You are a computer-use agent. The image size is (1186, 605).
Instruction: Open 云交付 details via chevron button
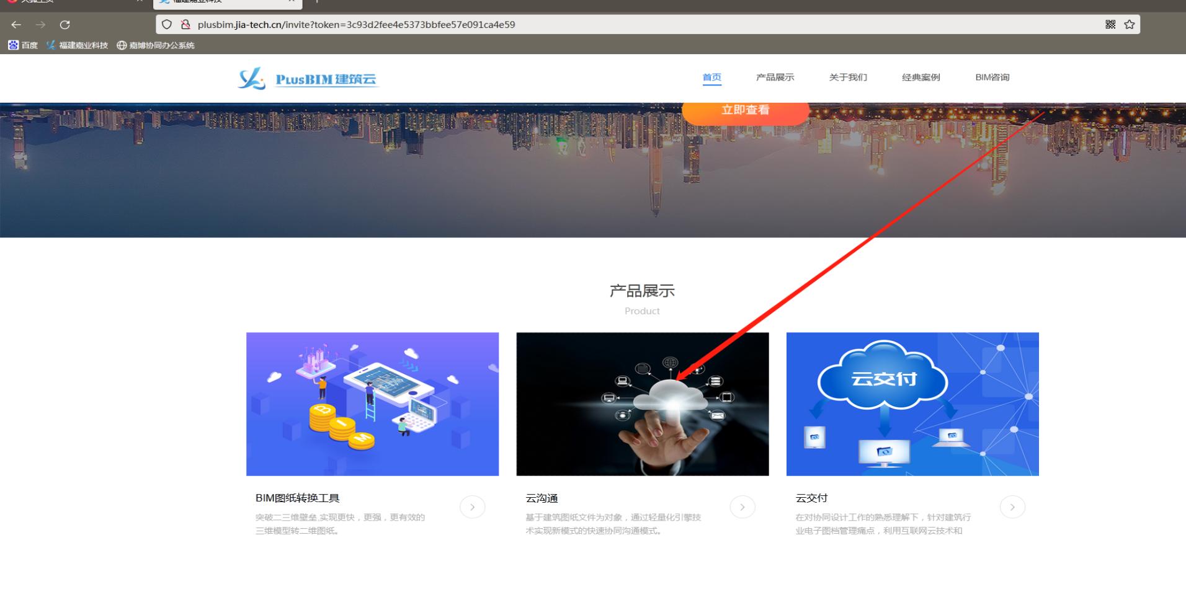coord(1012,507)
